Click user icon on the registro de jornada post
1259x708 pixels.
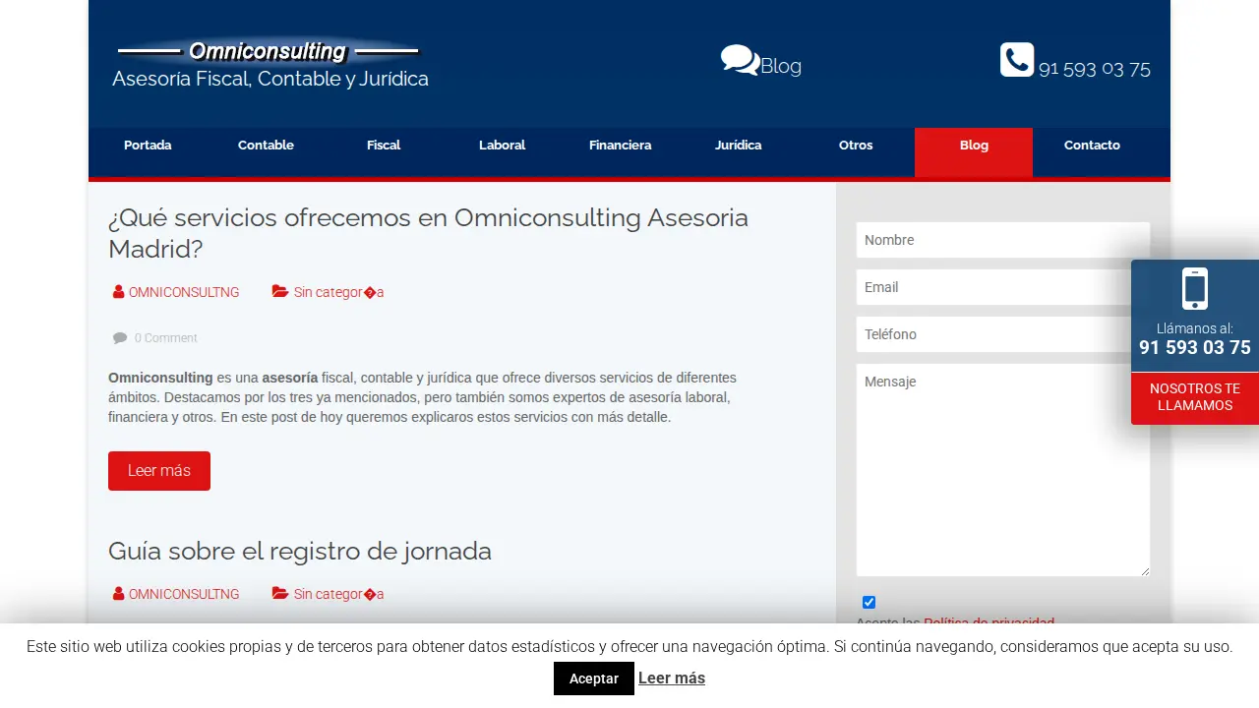(x=118, y=594)
